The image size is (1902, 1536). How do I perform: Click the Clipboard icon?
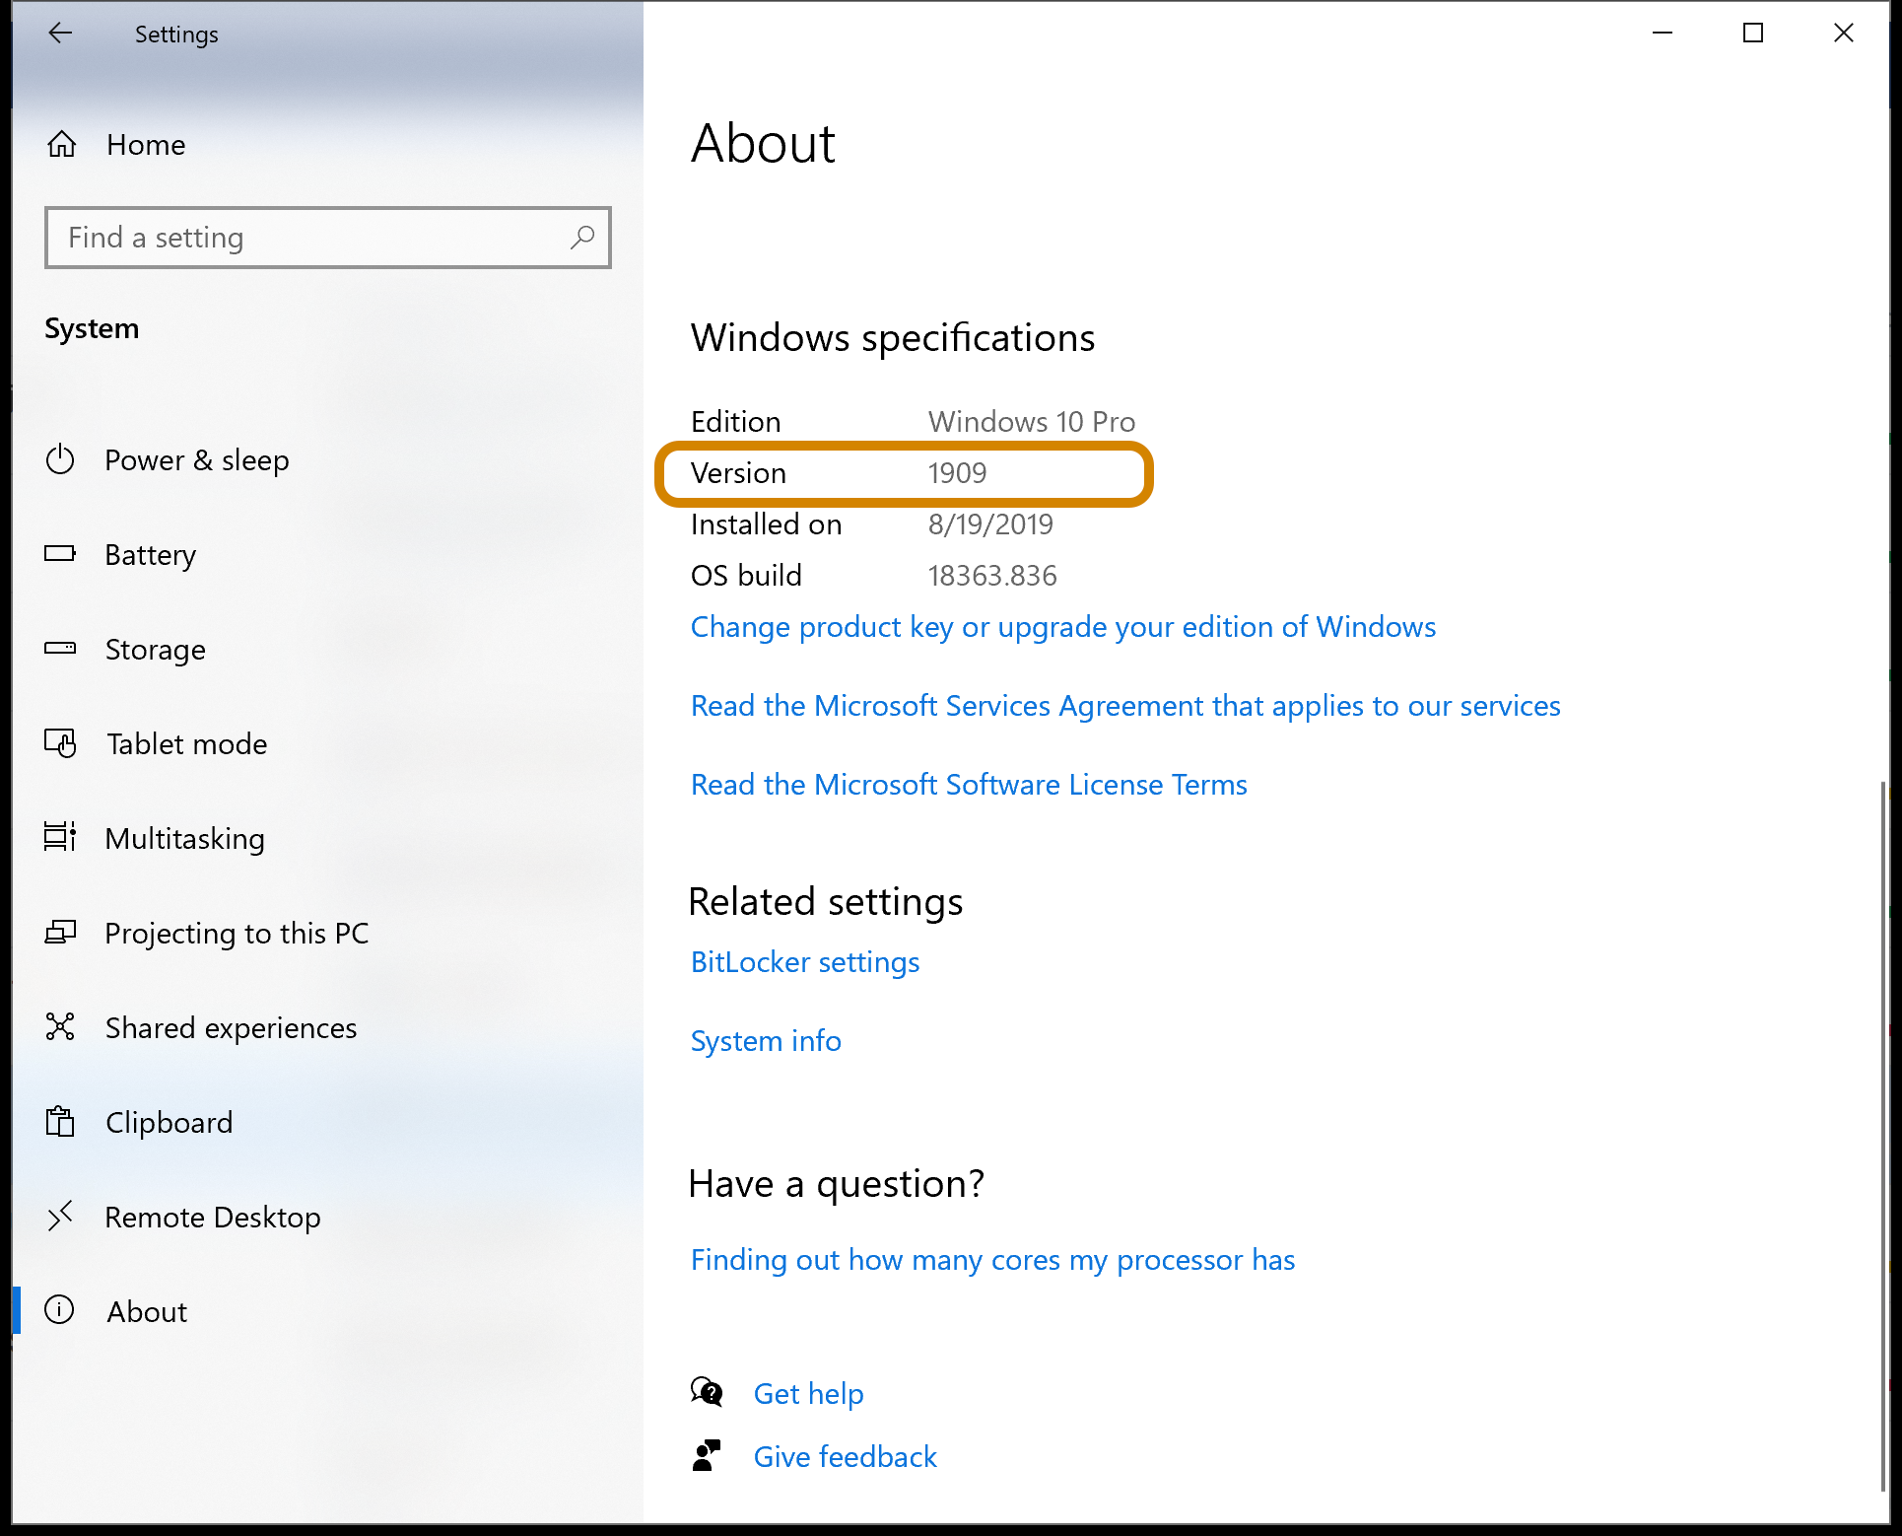(x=60, y=1122)
